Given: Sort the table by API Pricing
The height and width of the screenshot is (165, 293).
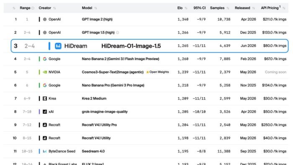Looking at the screenshot, I should click(x=284, y=8).
